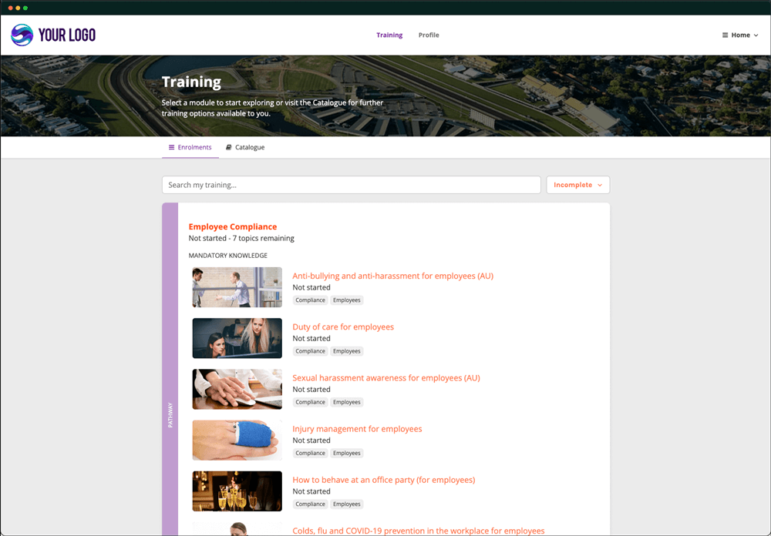Select the Enrolments tab
771x536 pixels.
(190, 147)
